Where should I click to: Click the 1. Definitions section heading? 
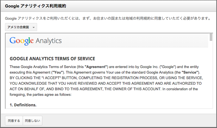click(23, 105)
